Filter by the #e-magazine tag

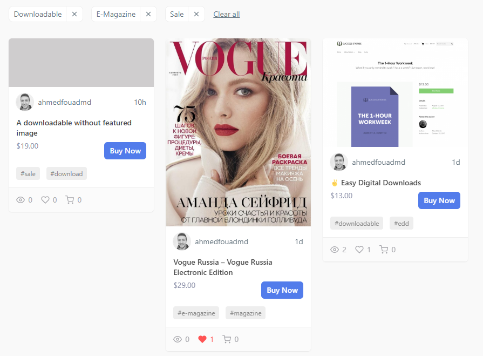click(196, 313)
